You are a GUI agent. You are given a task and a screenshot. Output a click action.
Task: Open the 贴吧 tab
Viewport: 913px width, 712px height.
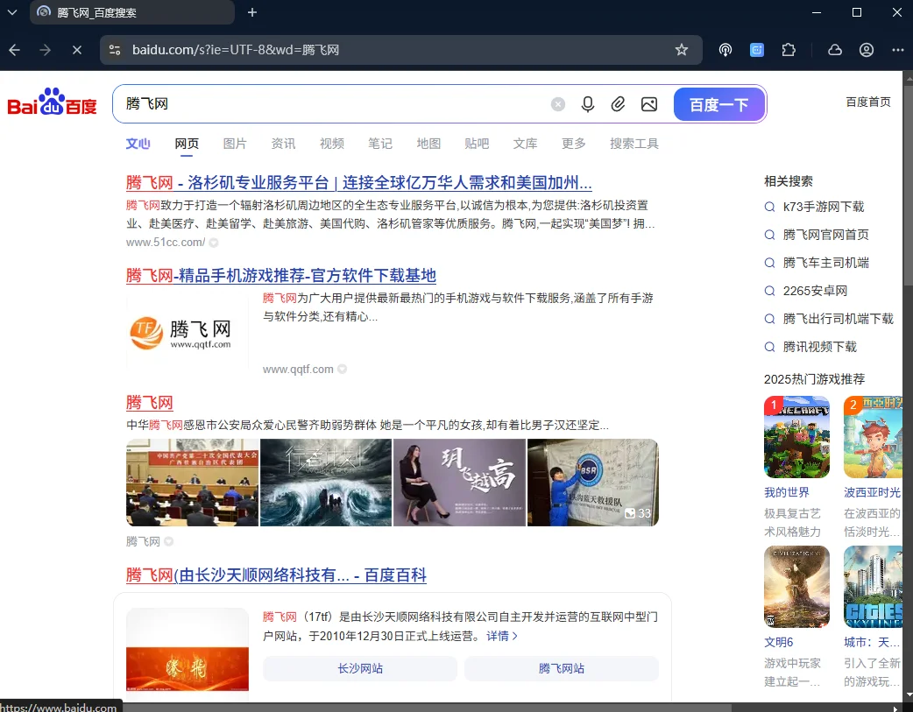tap(477, 144)
